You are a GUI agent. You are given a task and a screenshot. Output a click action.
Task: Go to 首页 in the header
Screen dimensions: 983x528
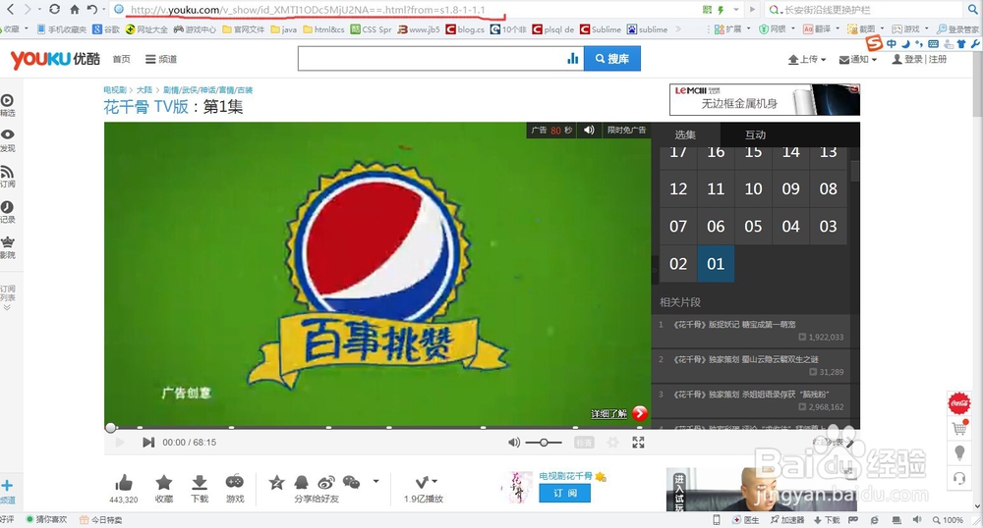coord(122,59)
